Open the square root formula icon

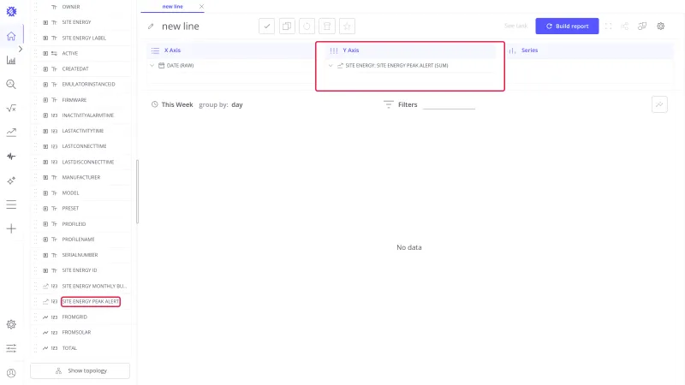(x=11, y=109)
